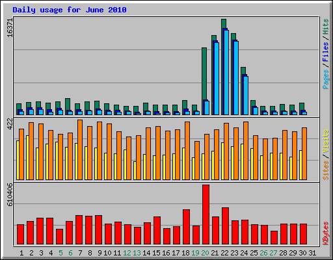333x260 pixels.
Task: Click the 610406 KBytes axis value
Action: (x=10, y=194)
